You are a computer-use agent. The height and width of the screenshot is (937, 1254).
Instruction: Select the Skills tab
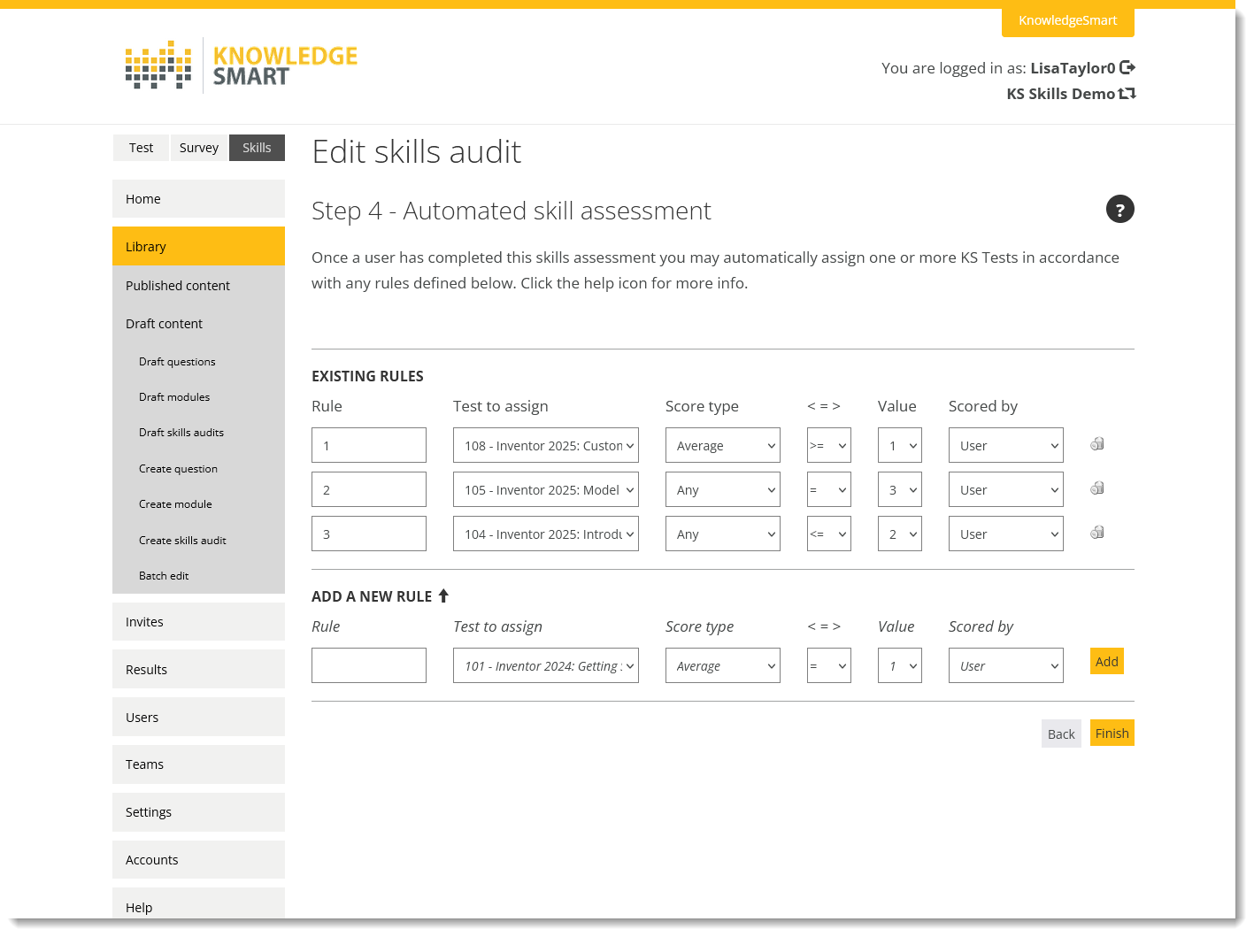257,148
